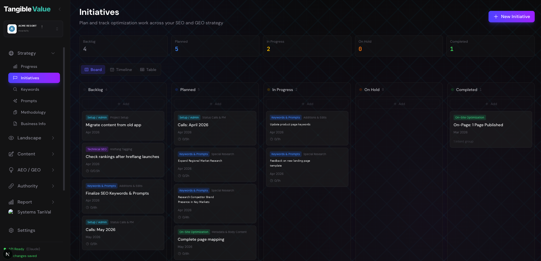Open the Calls: April 2026 card
The width and height of the screenshot is (541, 261).
215,128
